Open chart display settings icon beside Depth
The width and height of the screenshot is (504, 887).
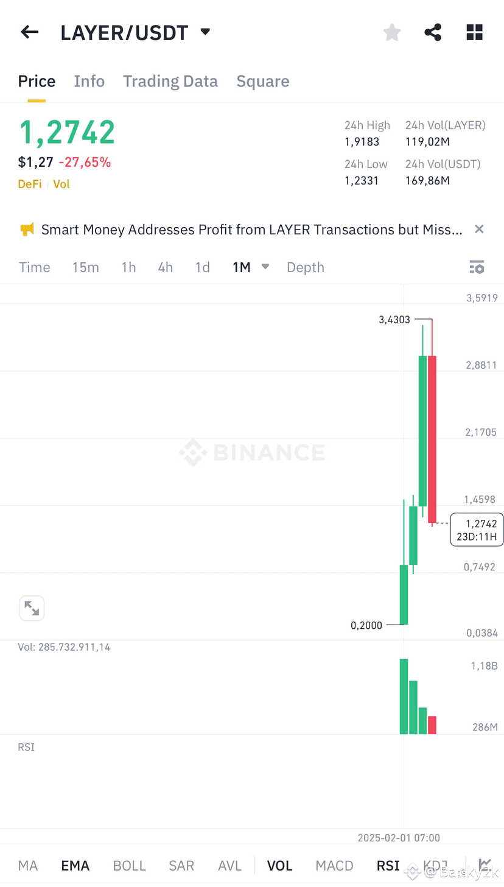[477, 267]
